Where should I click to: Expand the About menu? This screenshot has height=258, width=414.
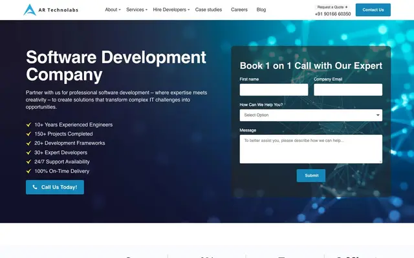tap(113, 10)
